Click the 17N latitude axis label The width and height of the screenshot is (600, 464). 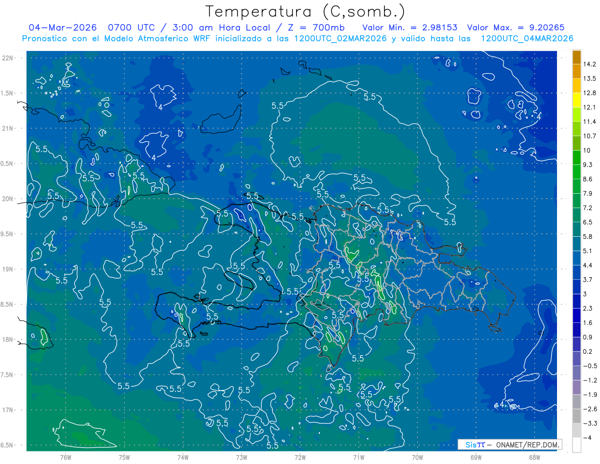click(7, 410)
